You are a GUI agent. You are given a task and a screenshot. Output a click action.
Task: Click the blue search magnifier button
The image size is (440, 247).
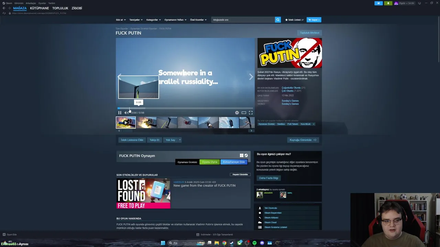coord(278,20)
